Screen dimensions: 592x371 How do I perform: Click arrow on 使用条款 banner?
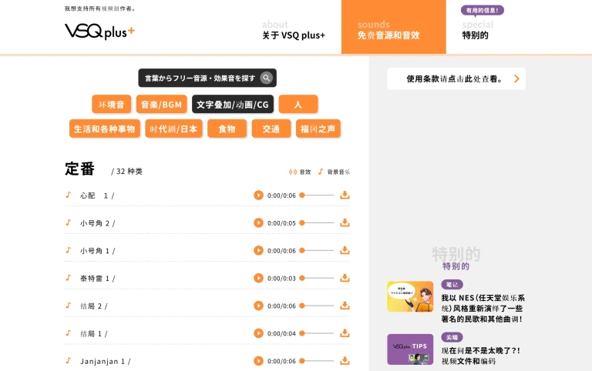click(x=516, y=79)
